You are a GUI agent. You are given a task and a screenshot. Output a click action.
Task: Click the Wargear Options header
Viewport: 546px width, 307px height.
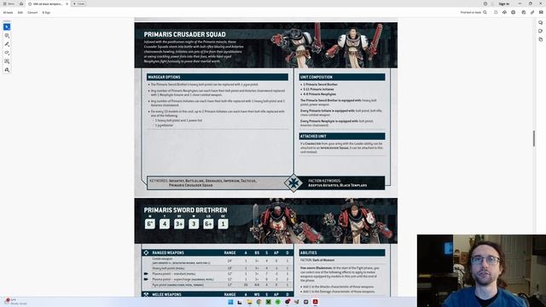(218, 77)
